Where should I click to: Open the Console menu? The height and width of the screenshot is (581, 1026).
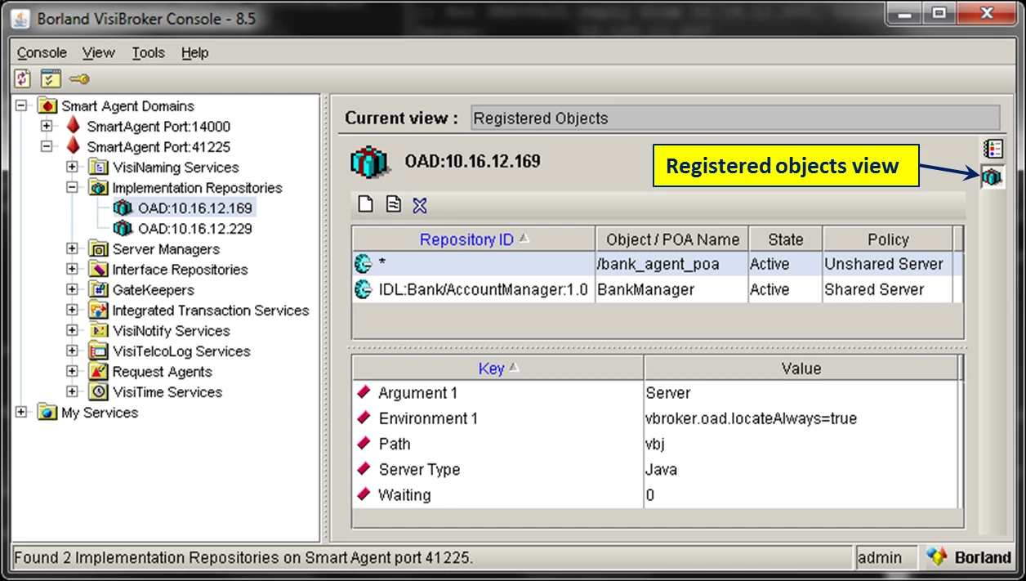pyautogui.click(x=42, y=52)
